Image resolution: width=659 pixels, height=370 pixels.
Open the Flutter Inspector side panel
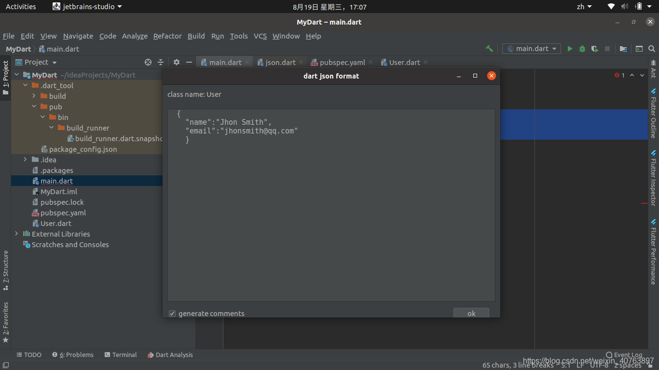(x=653, y=178)
